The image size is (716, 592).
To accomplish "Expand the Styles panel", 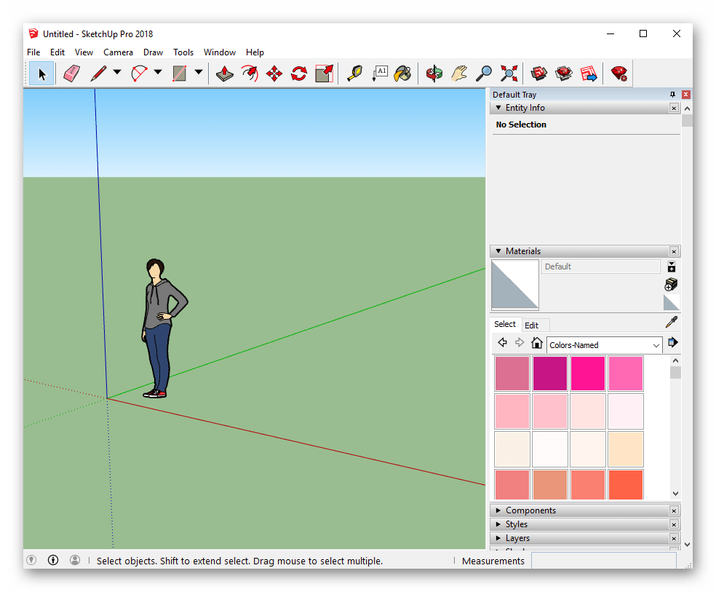I will pos(498,524).
